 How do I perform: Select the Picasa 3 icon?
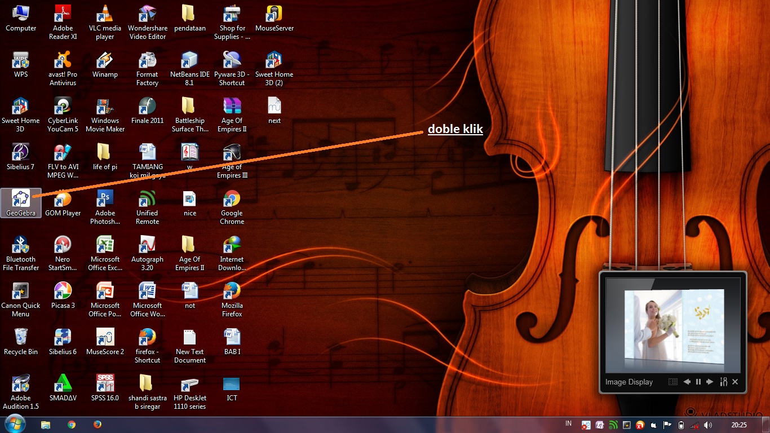coord(63,295)
